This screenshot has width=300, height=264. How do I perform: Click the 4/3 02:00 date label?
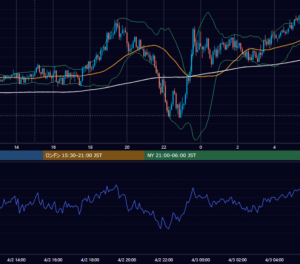tap(237, 260)
